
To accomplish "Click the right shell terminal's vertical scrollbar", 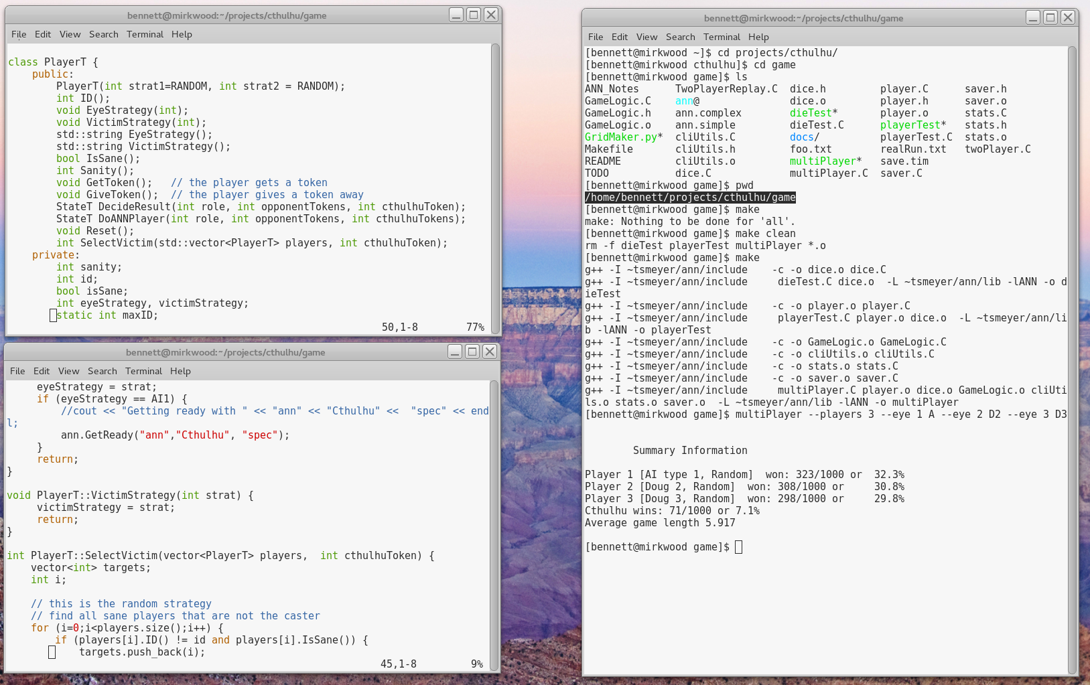I will (1073, 360).
